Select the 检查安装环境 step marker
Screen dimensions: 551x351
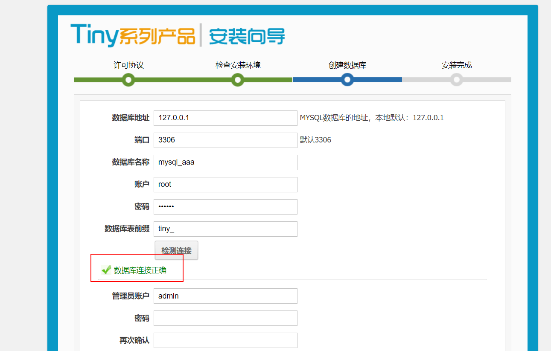click(x=238, y=80)
